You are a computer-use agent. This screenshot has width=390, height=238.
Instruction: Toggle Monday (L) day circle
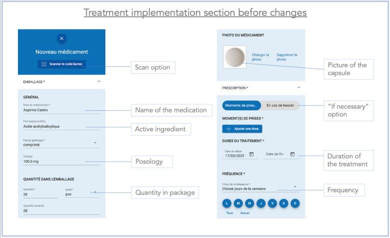coord(226,204)
